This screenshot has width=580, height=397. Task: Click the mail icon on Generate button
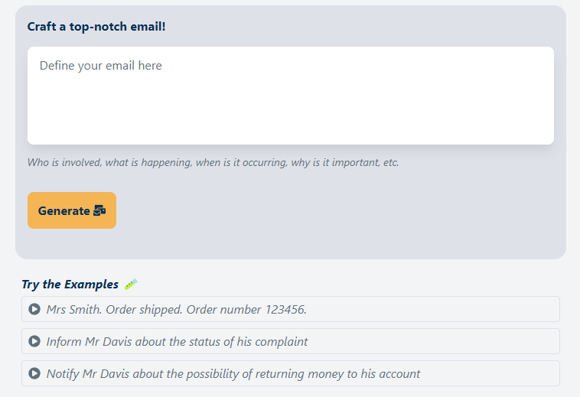pyautogui.click(x=99, y=211)
